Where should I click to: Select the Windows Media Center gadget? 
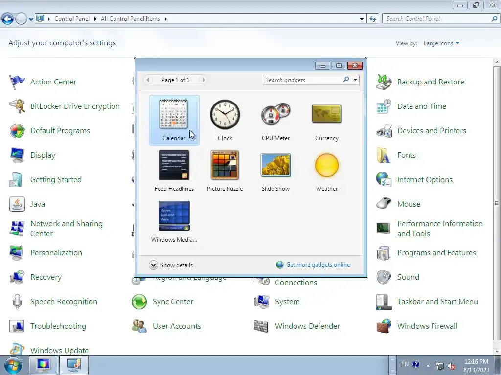pyautogui.click(x=174, y=222)
